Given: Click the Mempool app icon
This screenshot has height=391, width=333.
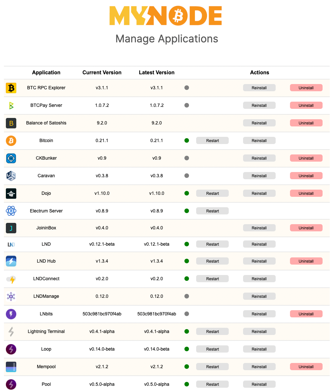Looking at the screenshot, I should point(11,367).
